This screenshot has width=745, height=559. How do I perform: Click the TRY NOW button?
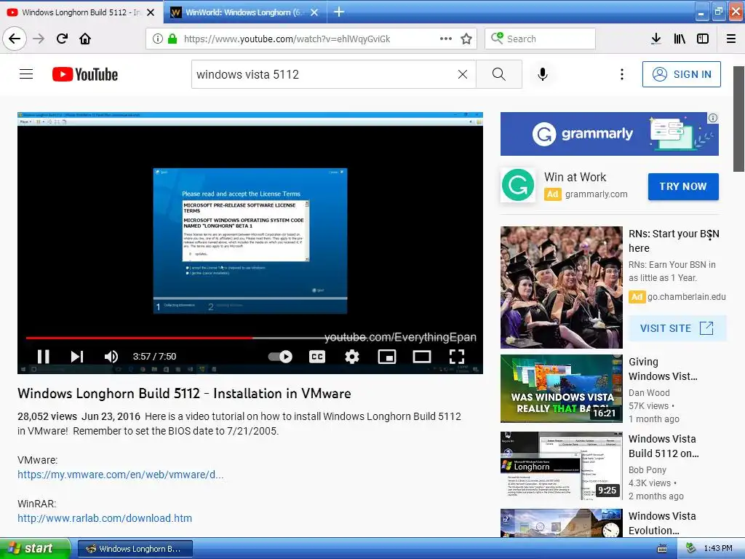point(682,186)
